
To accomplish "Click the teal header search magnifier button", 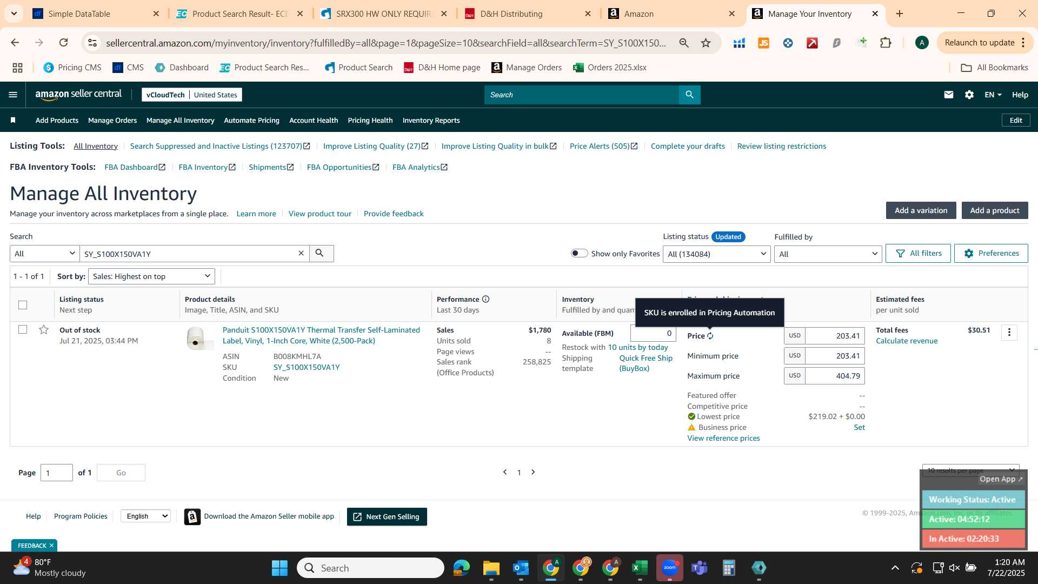I will [689, 95].
